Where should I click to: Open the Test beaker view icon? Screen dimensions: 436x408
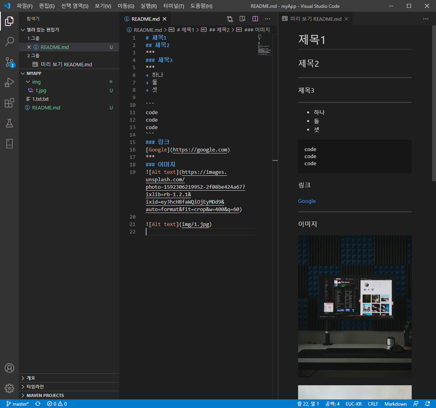9,123
